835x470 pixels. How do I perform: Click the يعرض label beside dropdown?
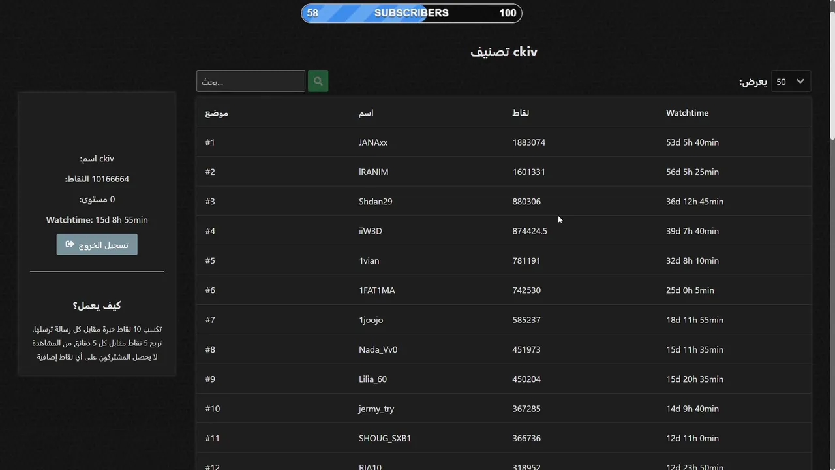(753, 82)
